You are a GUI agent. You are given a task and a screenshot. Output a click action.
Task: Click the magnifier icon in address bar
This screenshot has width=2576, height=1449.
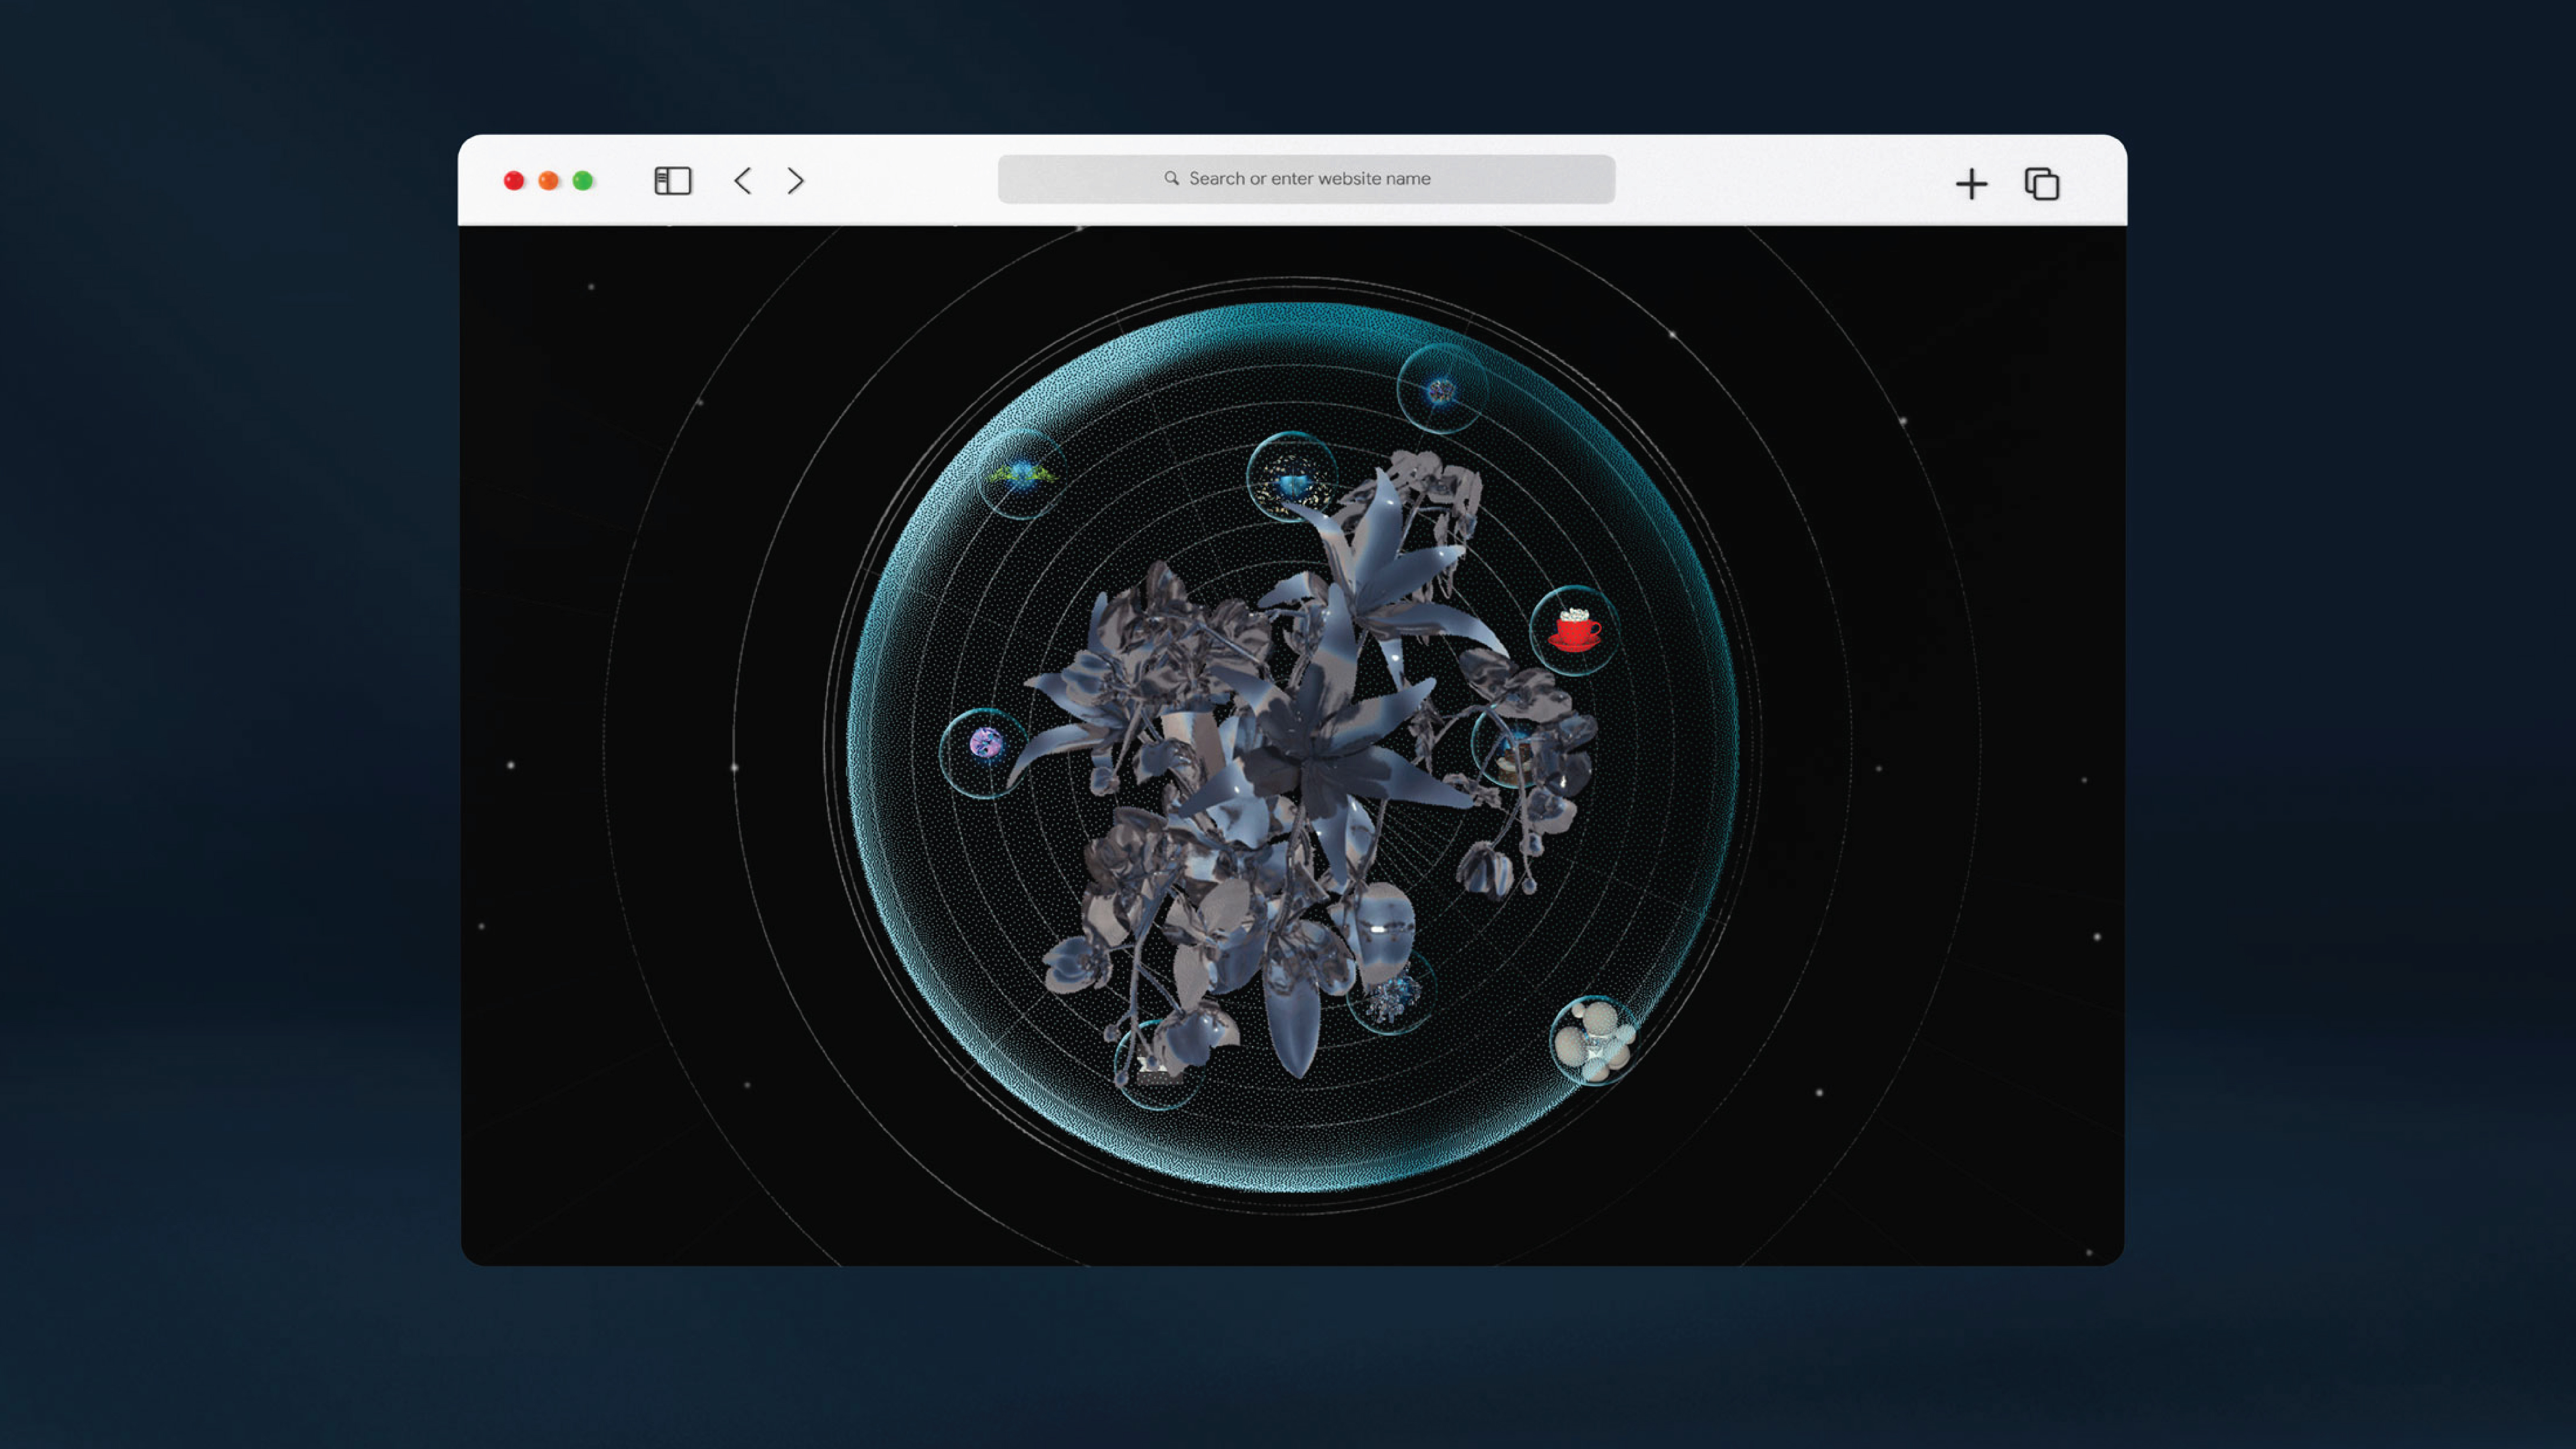(1171, 178)
